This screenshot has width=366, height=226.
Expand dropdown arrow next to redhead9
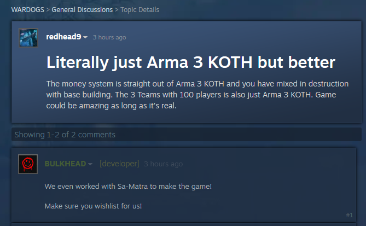coord(85,37)
